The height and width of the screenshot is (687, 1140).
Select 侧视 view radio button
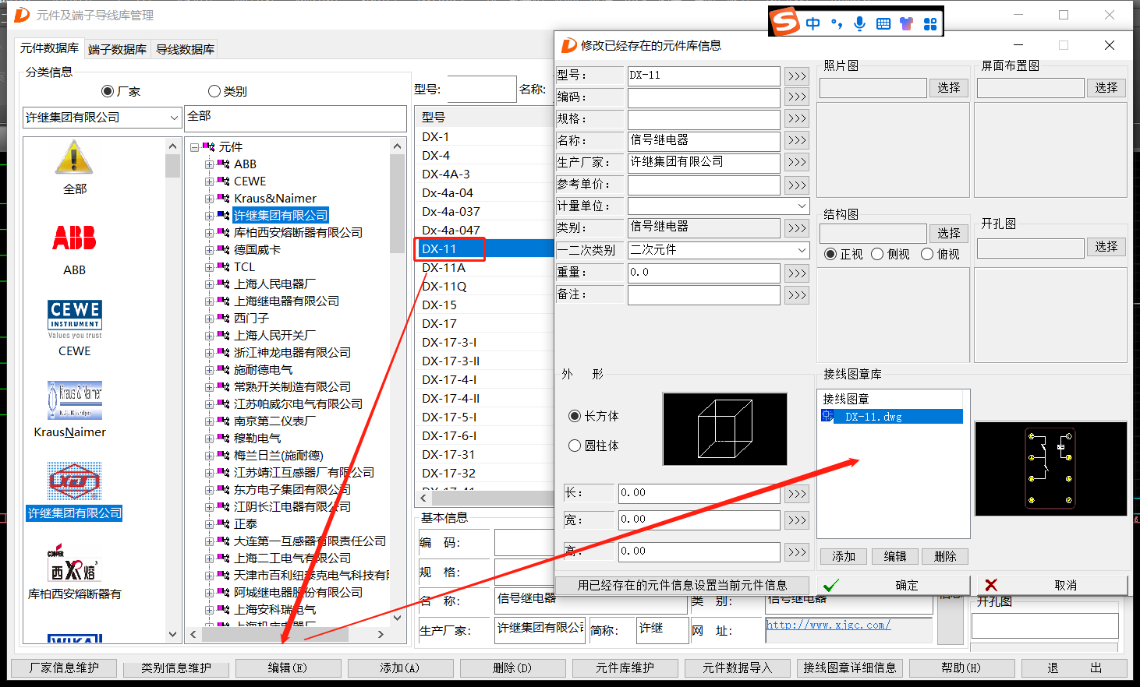pyautogui.click(x=877, y=254)
